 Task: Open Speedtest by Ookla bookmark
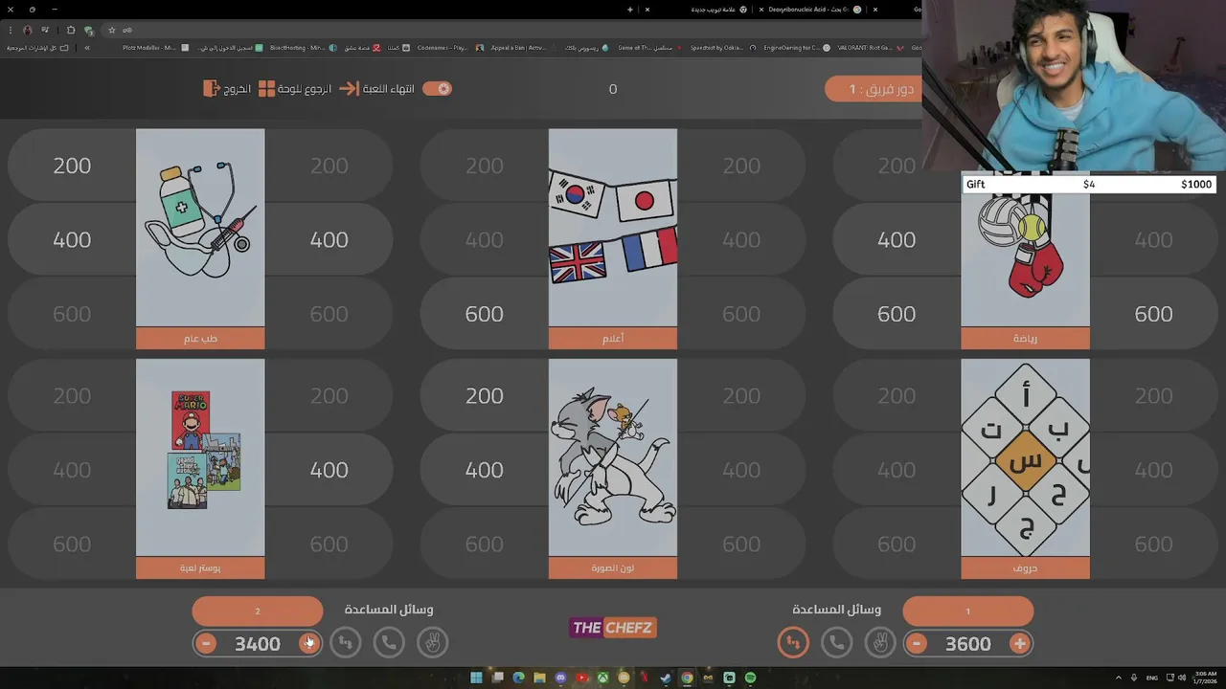click(x=721, y=48)
